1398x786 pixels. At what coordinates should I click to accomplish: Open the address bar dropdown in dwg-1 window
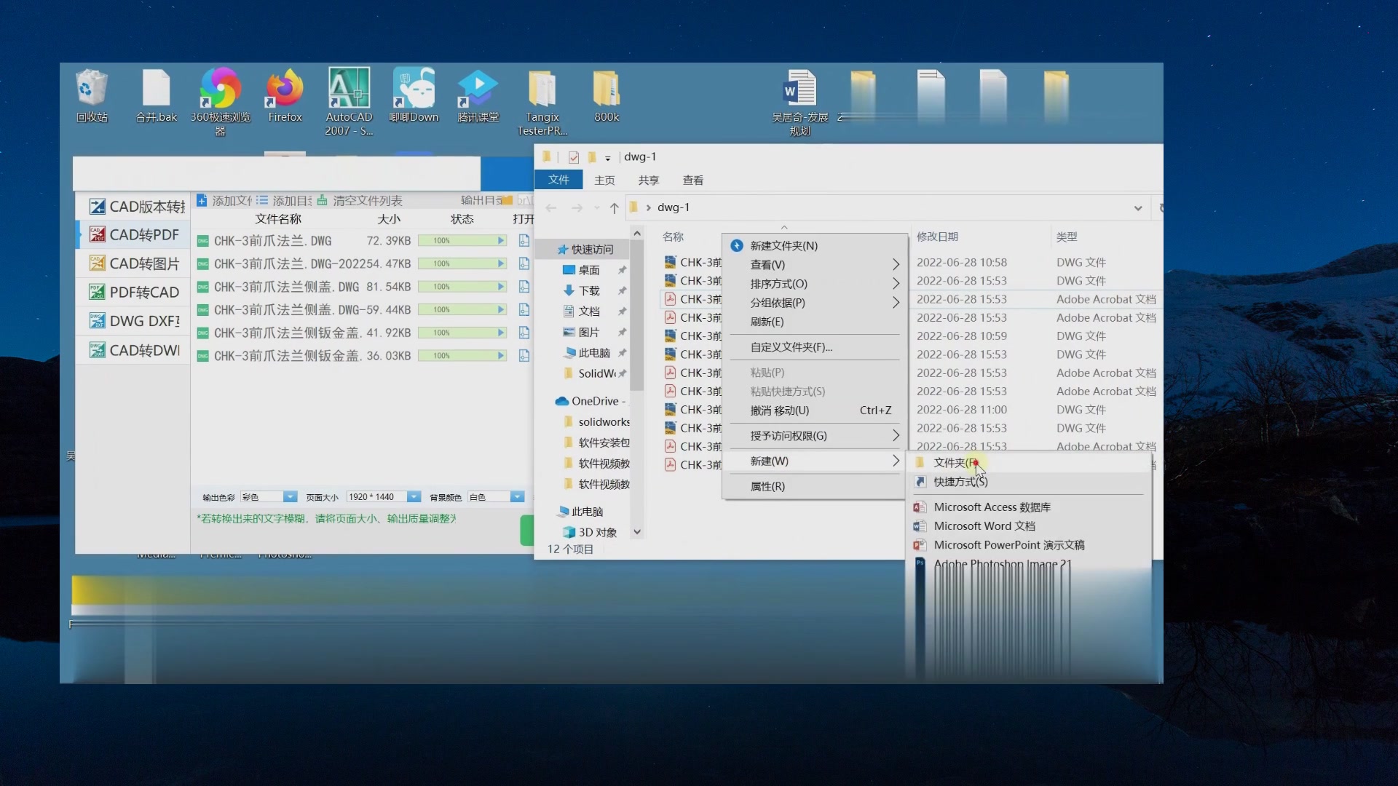point(1137,207)
